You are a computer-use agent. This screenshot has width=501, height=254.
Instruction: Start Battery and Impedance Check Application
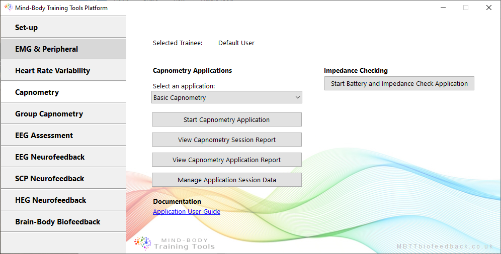[x=399, y=83]
